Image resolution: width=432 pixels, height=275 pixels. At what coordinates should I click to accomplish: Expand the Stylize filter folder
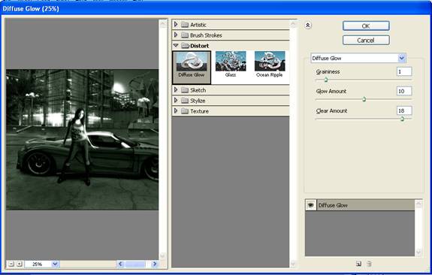coord(176,100)
